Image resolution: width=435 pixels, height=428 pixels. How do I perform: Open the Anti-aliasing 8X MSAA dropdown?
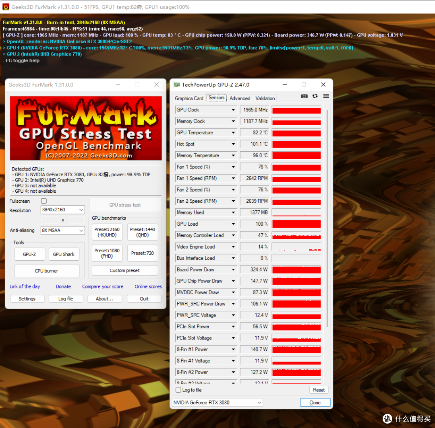click(63, 230)
